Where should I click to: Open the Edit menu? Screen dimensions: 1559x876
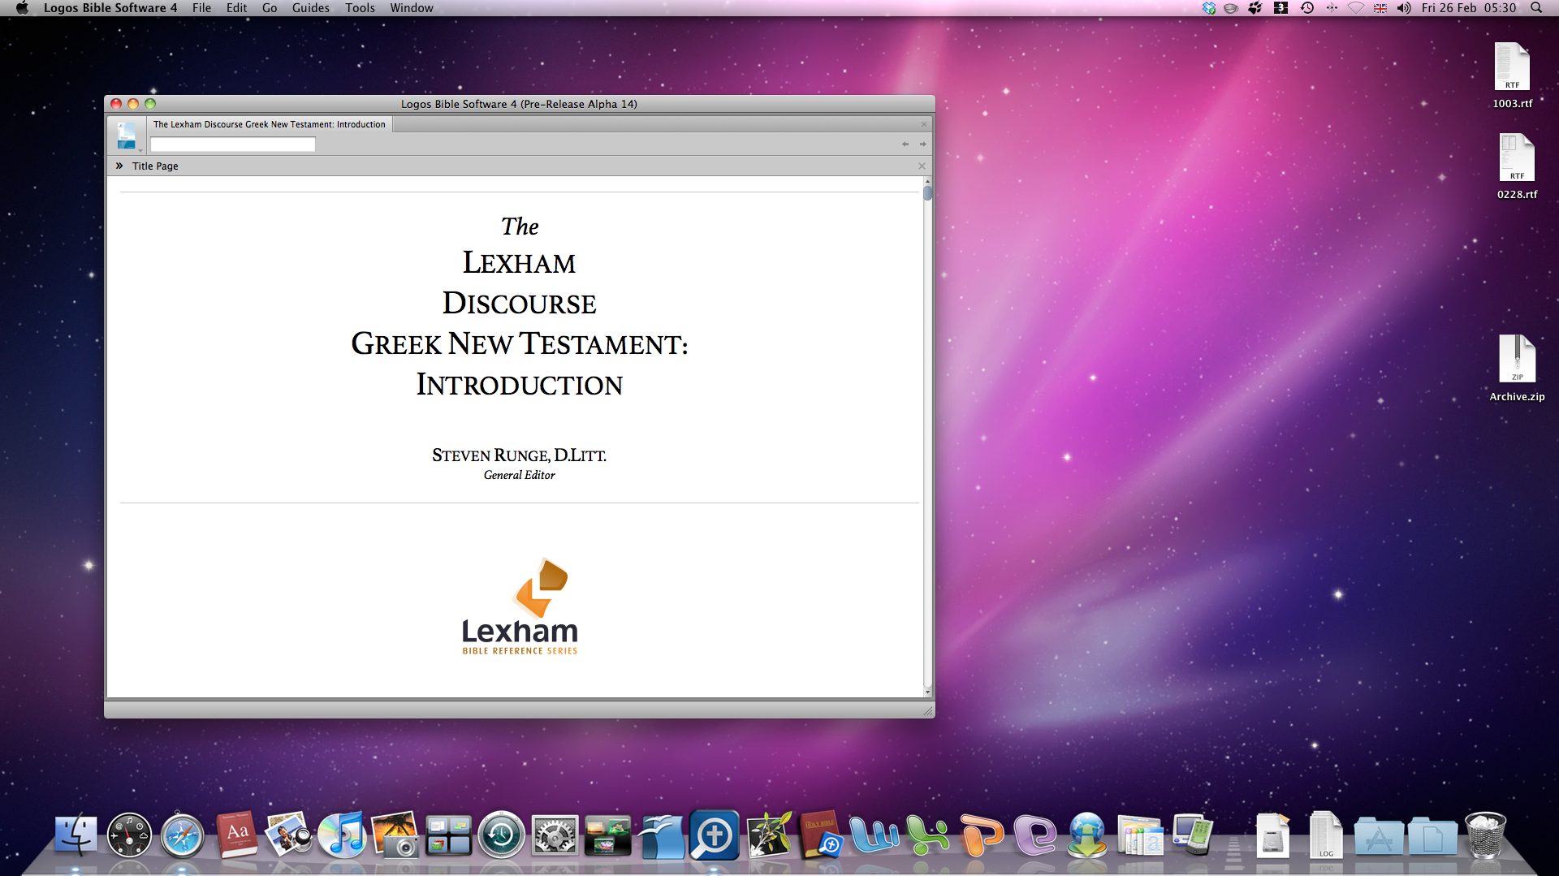[236, 8]
